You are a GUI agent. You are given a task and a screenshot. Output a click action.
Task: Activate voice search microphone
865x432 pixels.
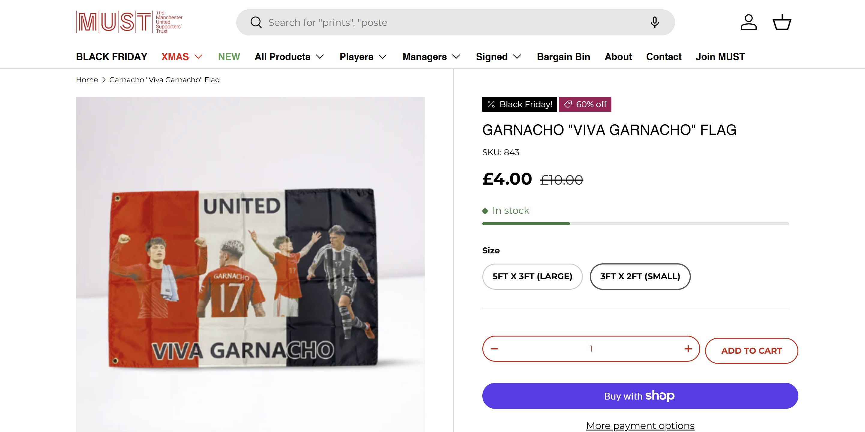pyautogui.click(x=655, y=23)
